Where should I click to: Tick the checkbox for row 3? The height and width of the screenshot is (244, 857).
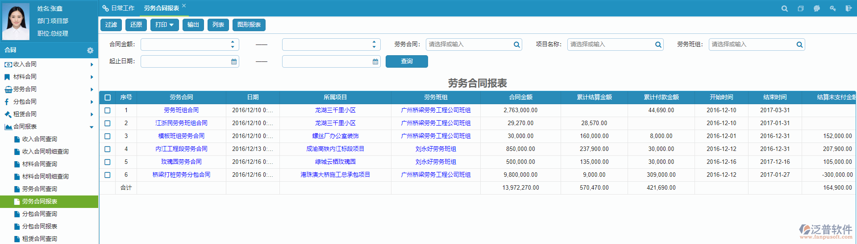coord(108,136)
